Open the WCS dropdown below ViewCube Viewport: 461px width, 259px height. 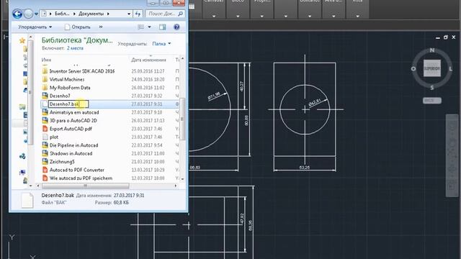[x=432, y=101]
